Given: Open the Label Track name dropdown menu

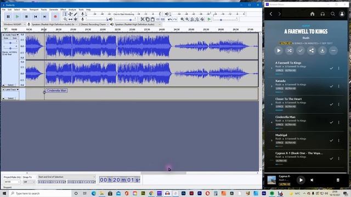Looking at the screenshot, I should coord(12,90).
